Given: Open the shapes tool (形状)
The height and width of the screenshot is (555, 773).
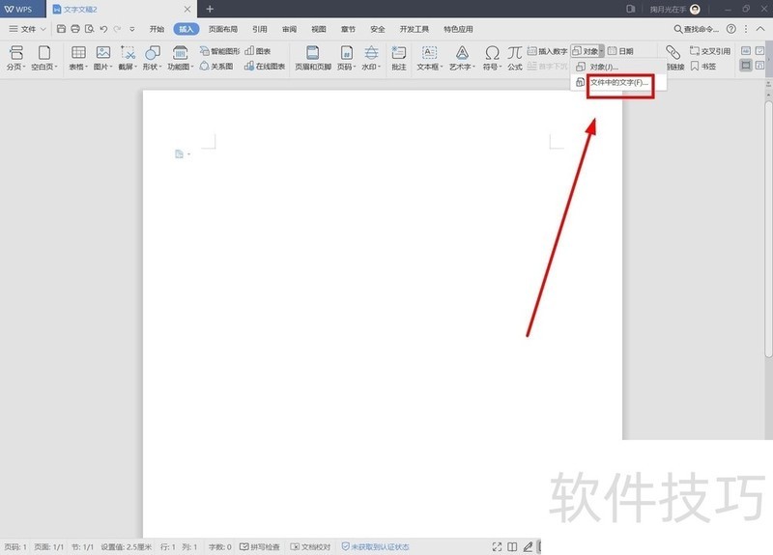Looking at the screenshot, I should [x=153, y=58].
